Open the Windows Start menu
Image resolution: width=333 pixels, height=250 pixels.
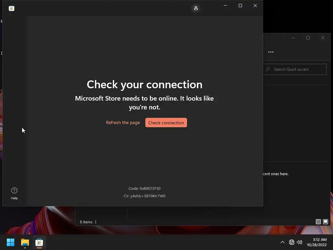[x=10, y=242]
